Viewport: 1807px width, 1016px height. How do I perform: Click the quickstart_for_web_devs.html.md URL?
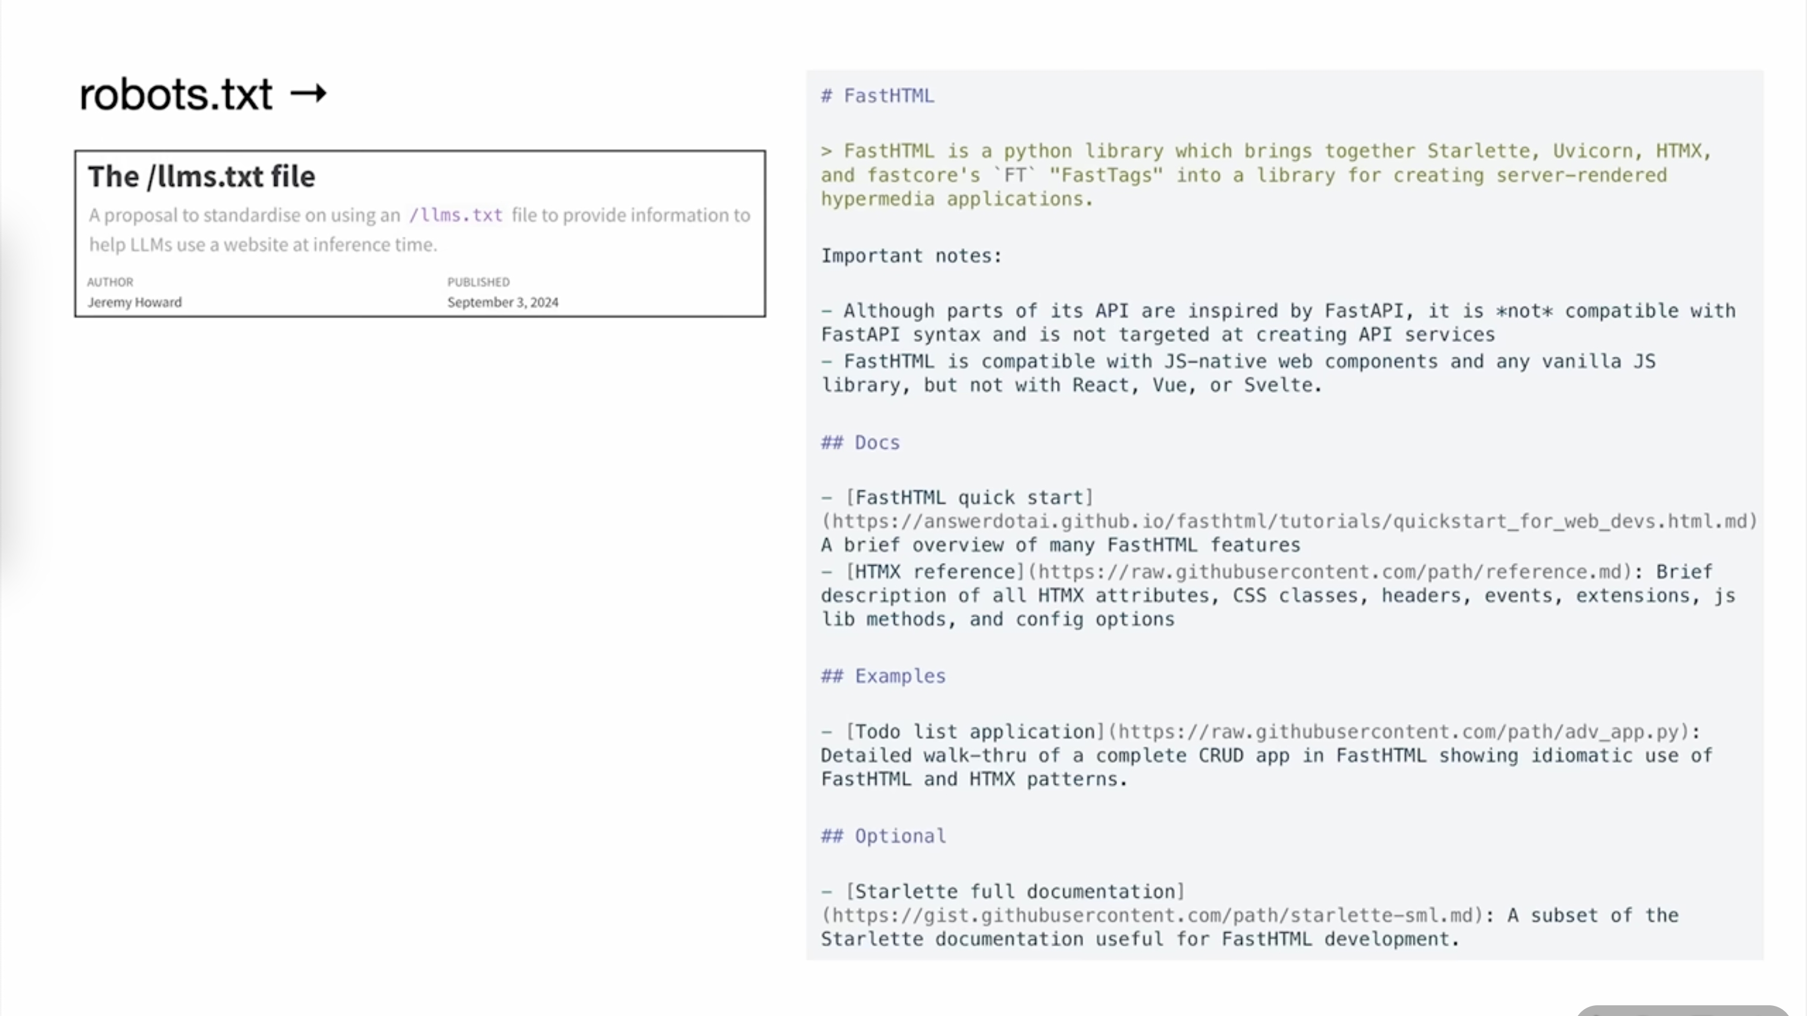(x=1290, y=521)
